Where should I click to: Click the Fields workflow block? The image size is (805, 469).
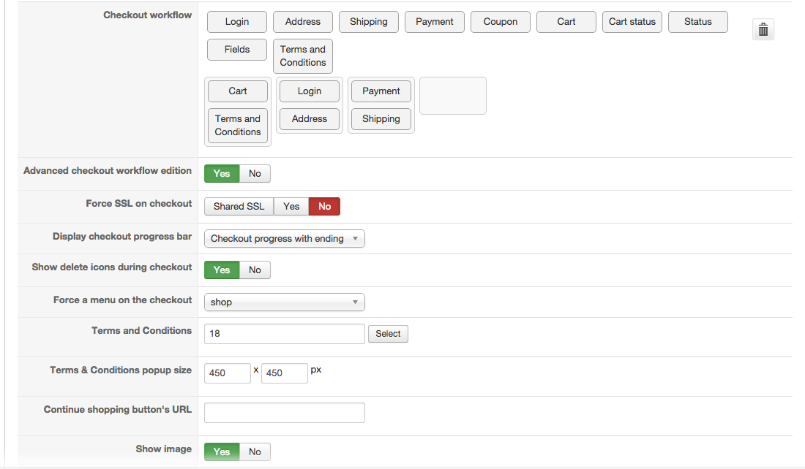[237, 50]
